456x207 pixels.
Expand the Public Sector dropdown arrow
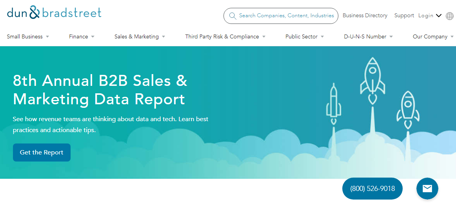(322, 36)
